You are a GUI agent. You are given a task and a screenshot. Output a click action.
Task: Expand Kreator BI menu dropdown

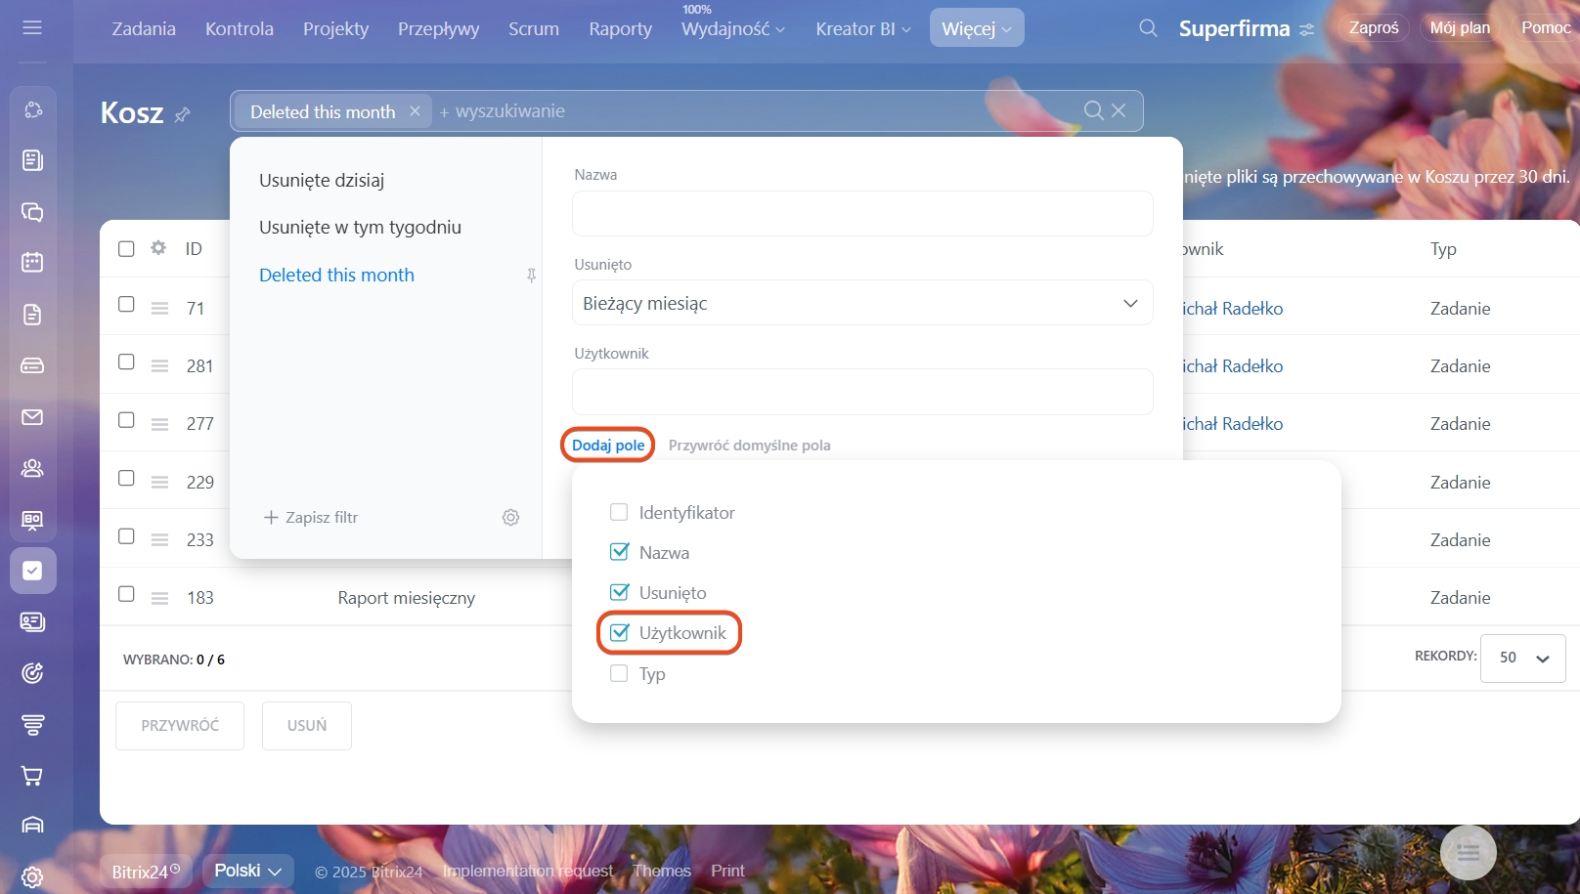[863, 28]
